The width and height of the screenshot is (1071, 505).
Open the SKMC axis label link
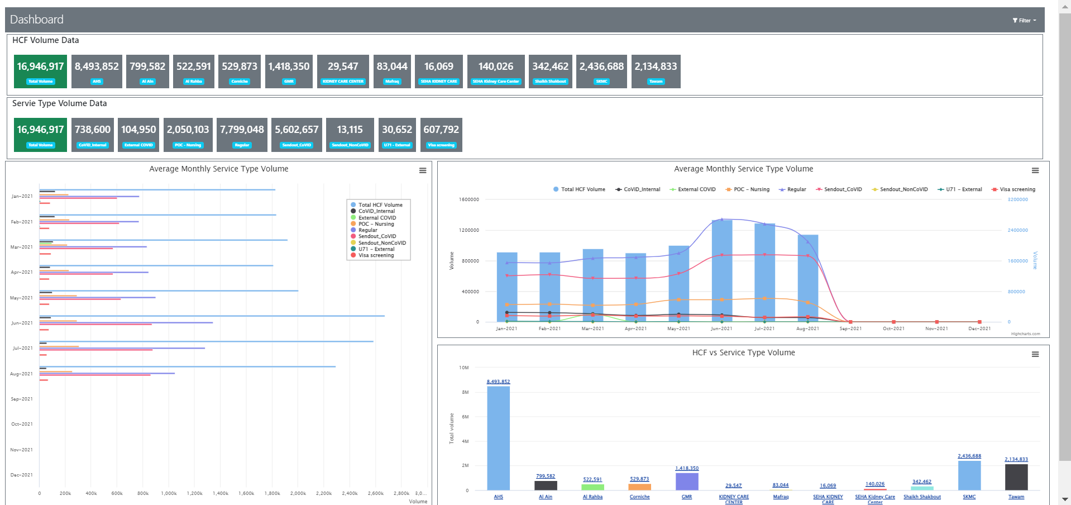pyautogui.click(x=969, y=497)
